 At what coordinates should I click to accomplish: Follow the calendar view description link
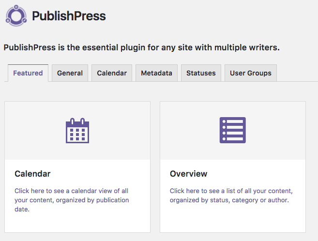[x=71, y=191]
